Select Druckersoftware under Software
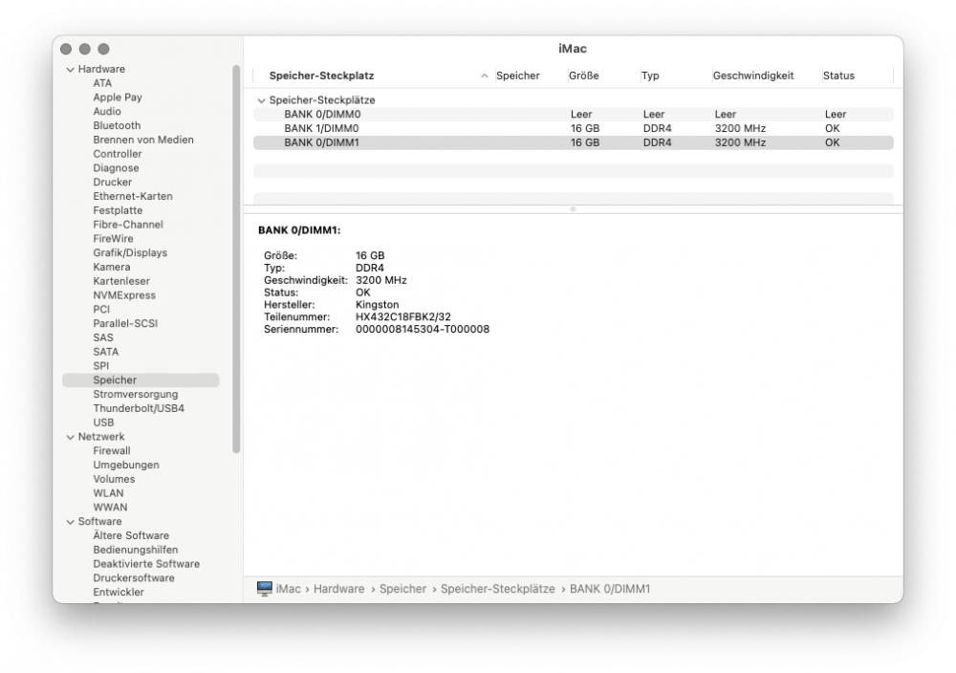The width and height of the screenshot is (956, 673). click(134, 578)
